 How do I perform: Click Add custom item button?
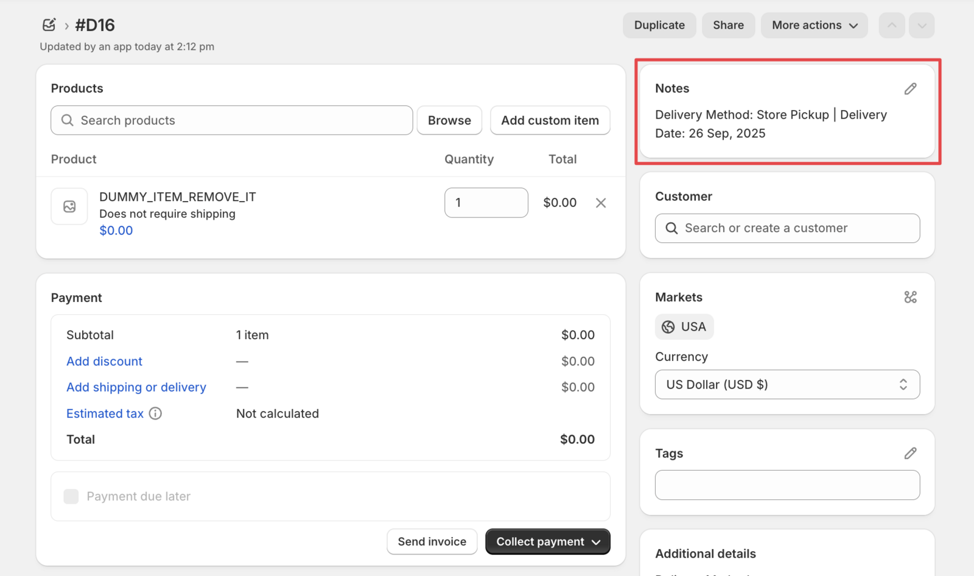(550, 121)
